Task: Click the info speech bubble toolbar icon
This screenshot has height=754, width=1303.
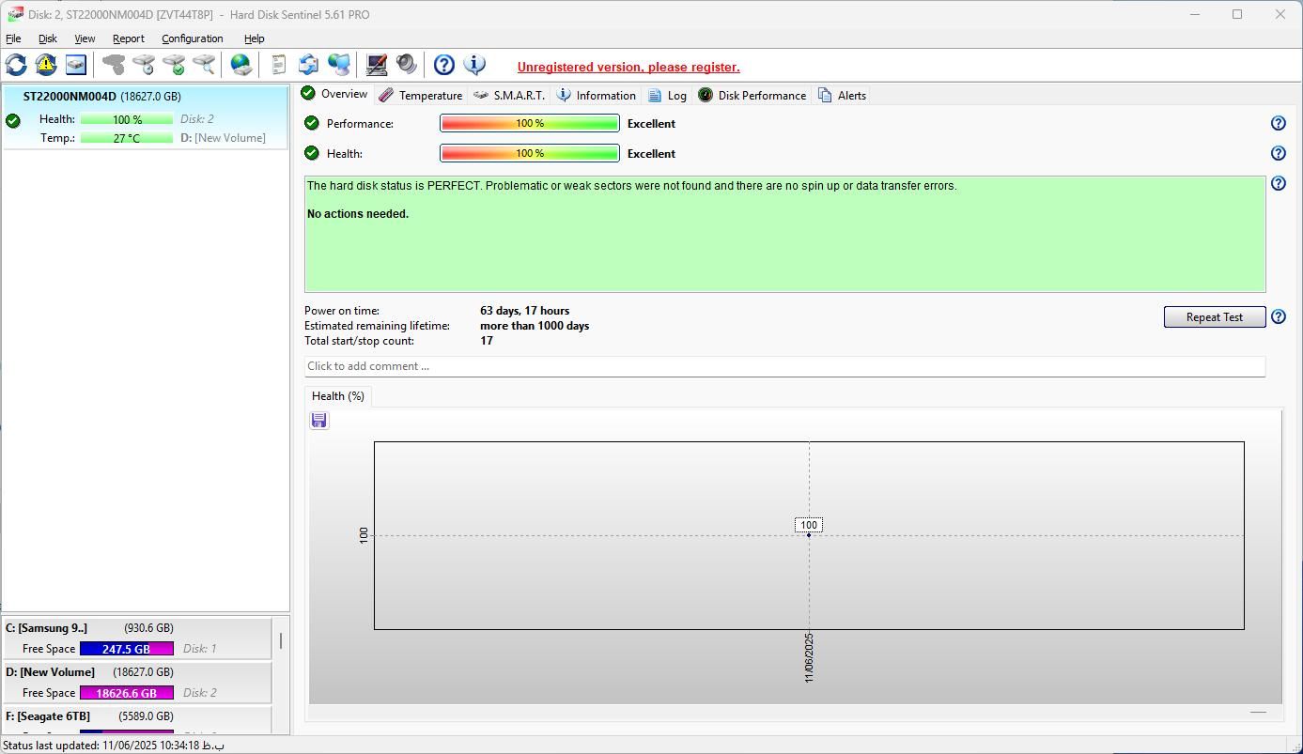Action: 474,65
